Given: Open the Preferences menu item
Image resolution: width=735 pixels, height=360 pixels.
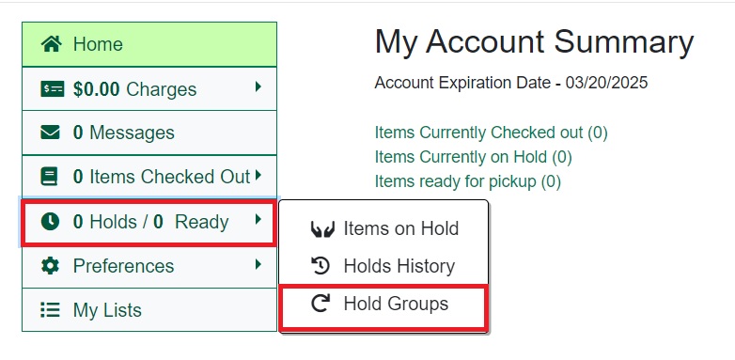Looking at the screenshot, I should point(149,266).
